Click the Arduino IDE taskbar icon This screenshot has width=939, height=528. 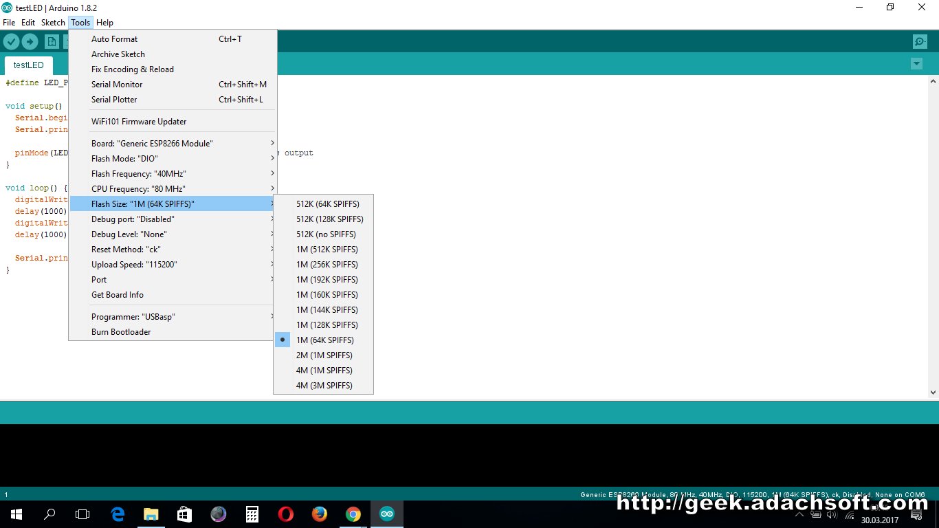point(387,514)
